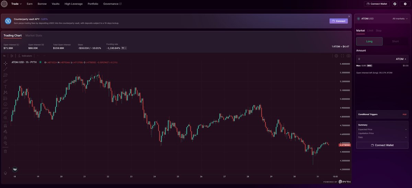This screenshot has width=412, height=188.
Task: Open the history clock icon
Action: pos(395,4)
